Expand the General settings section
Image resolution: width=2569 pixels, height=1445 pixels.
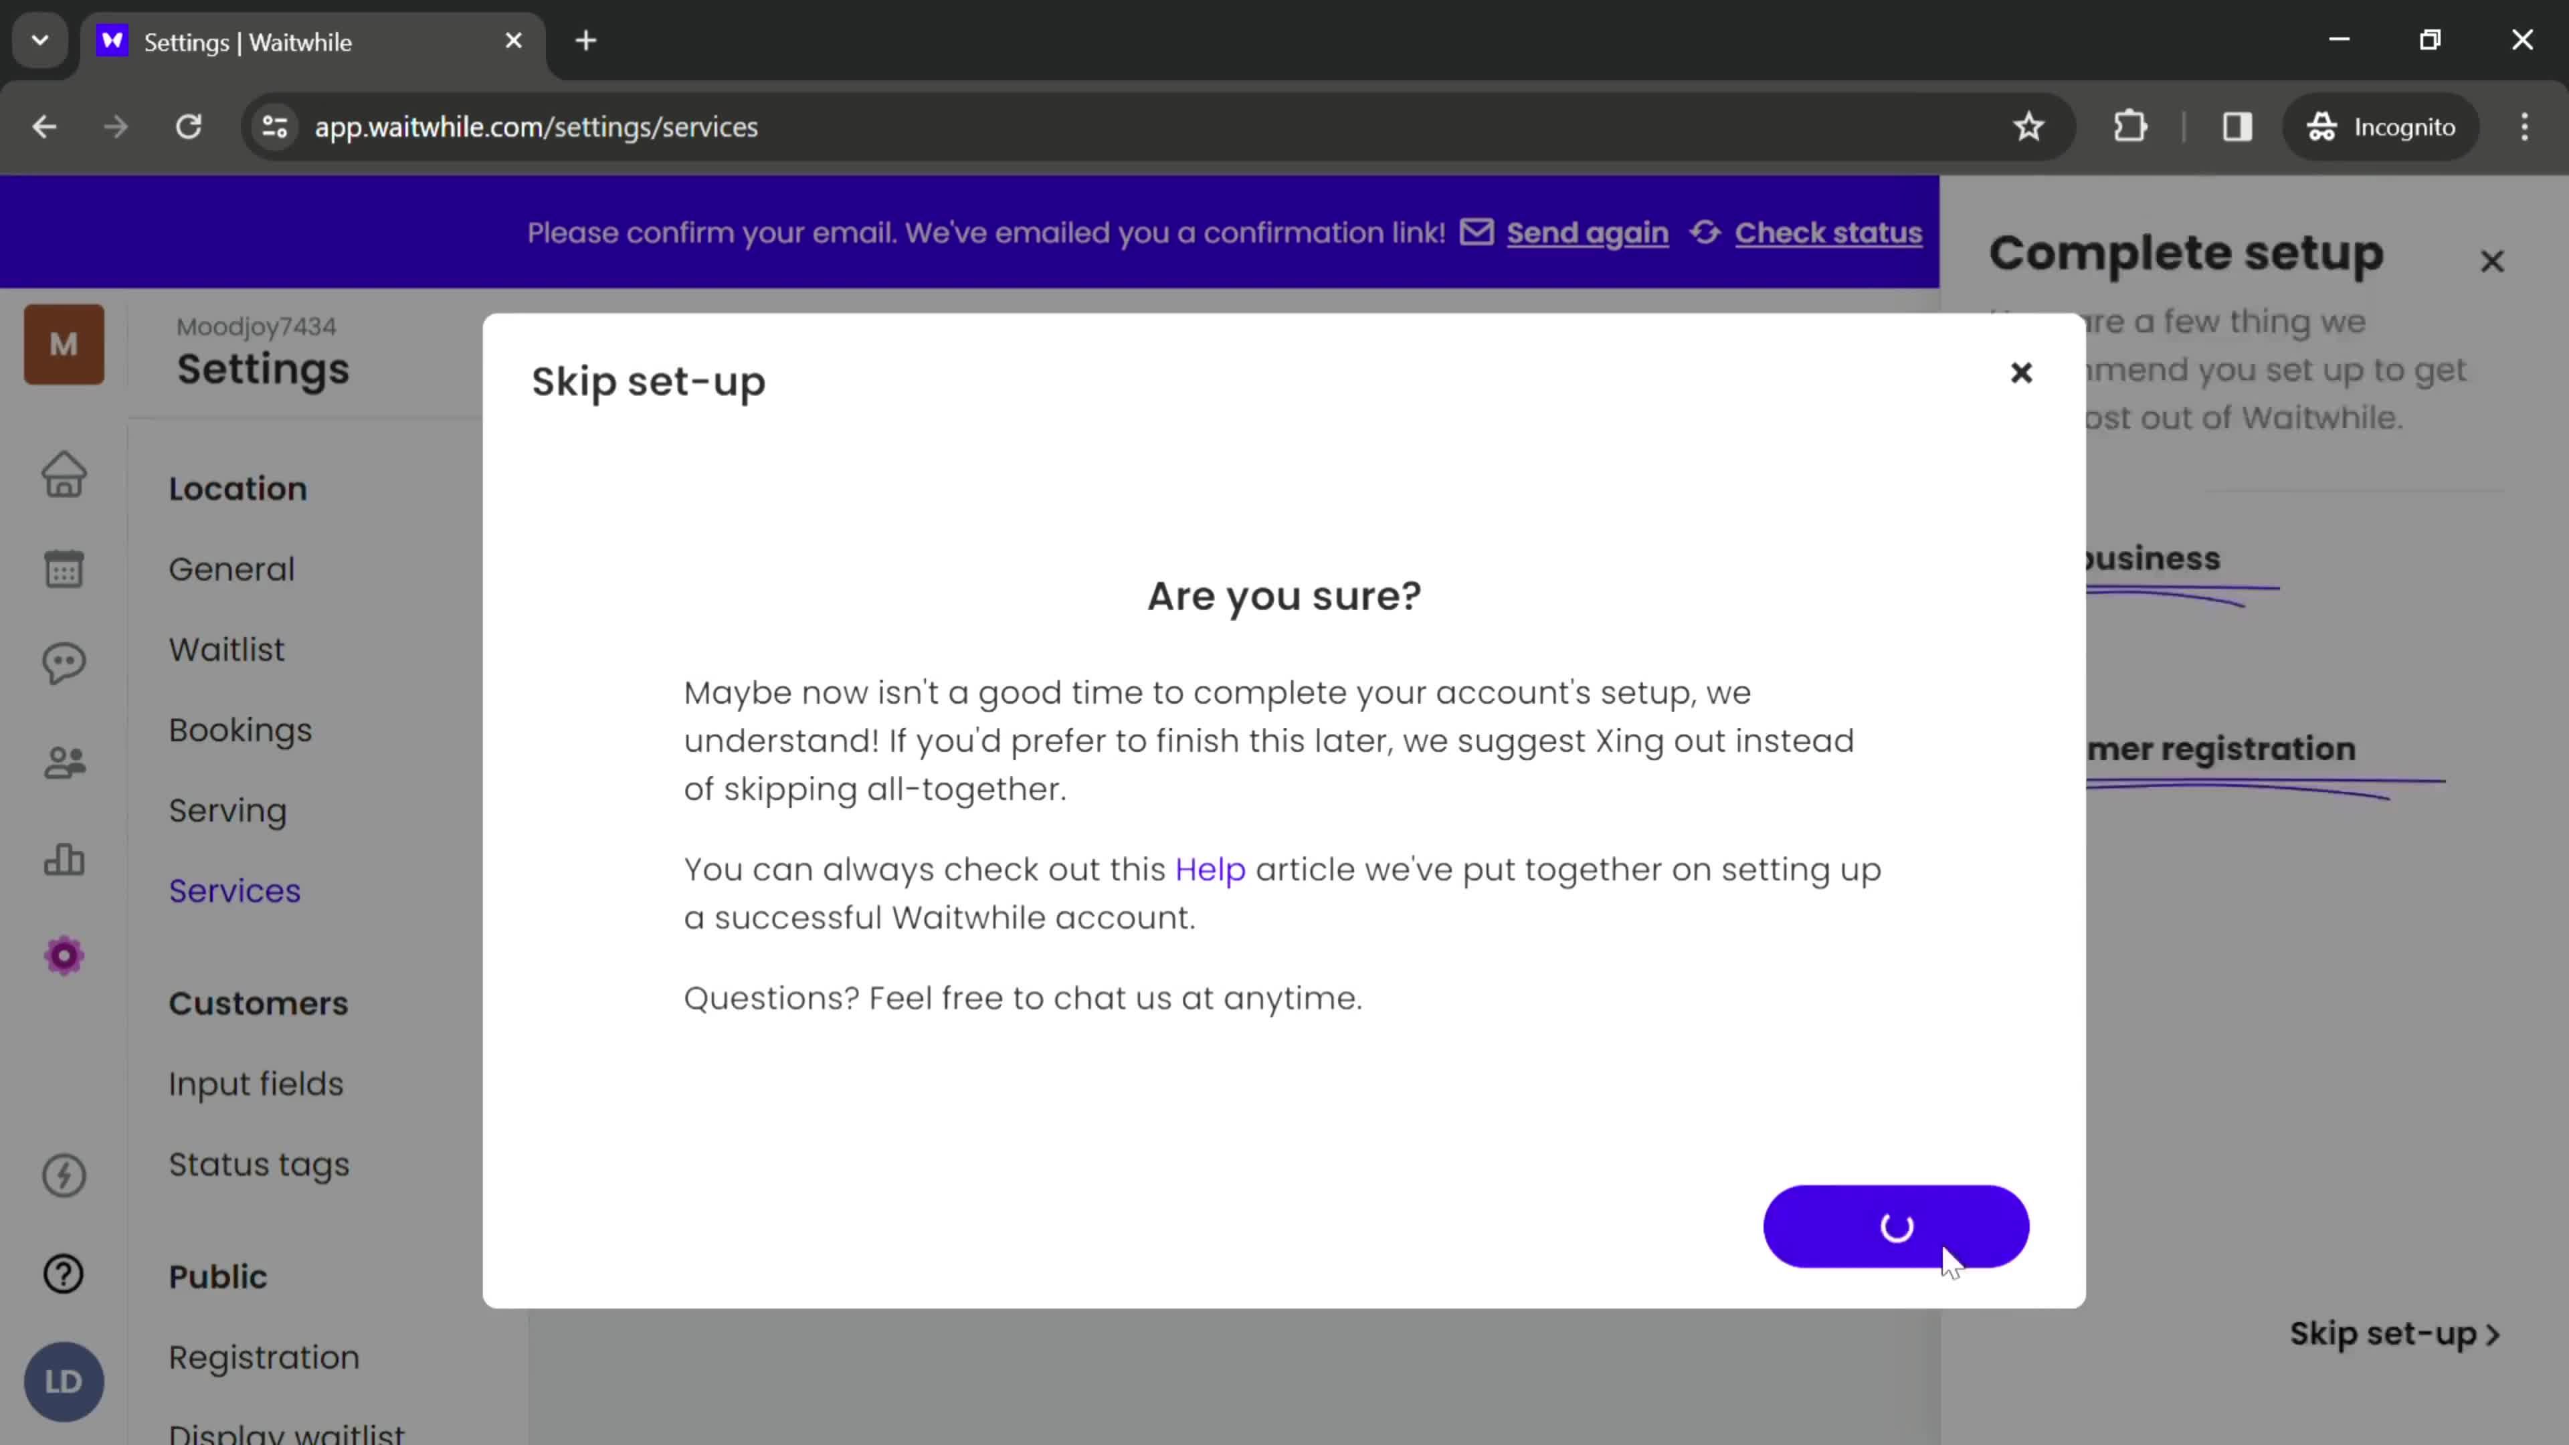pyautogui.click(x=231, y=568)
